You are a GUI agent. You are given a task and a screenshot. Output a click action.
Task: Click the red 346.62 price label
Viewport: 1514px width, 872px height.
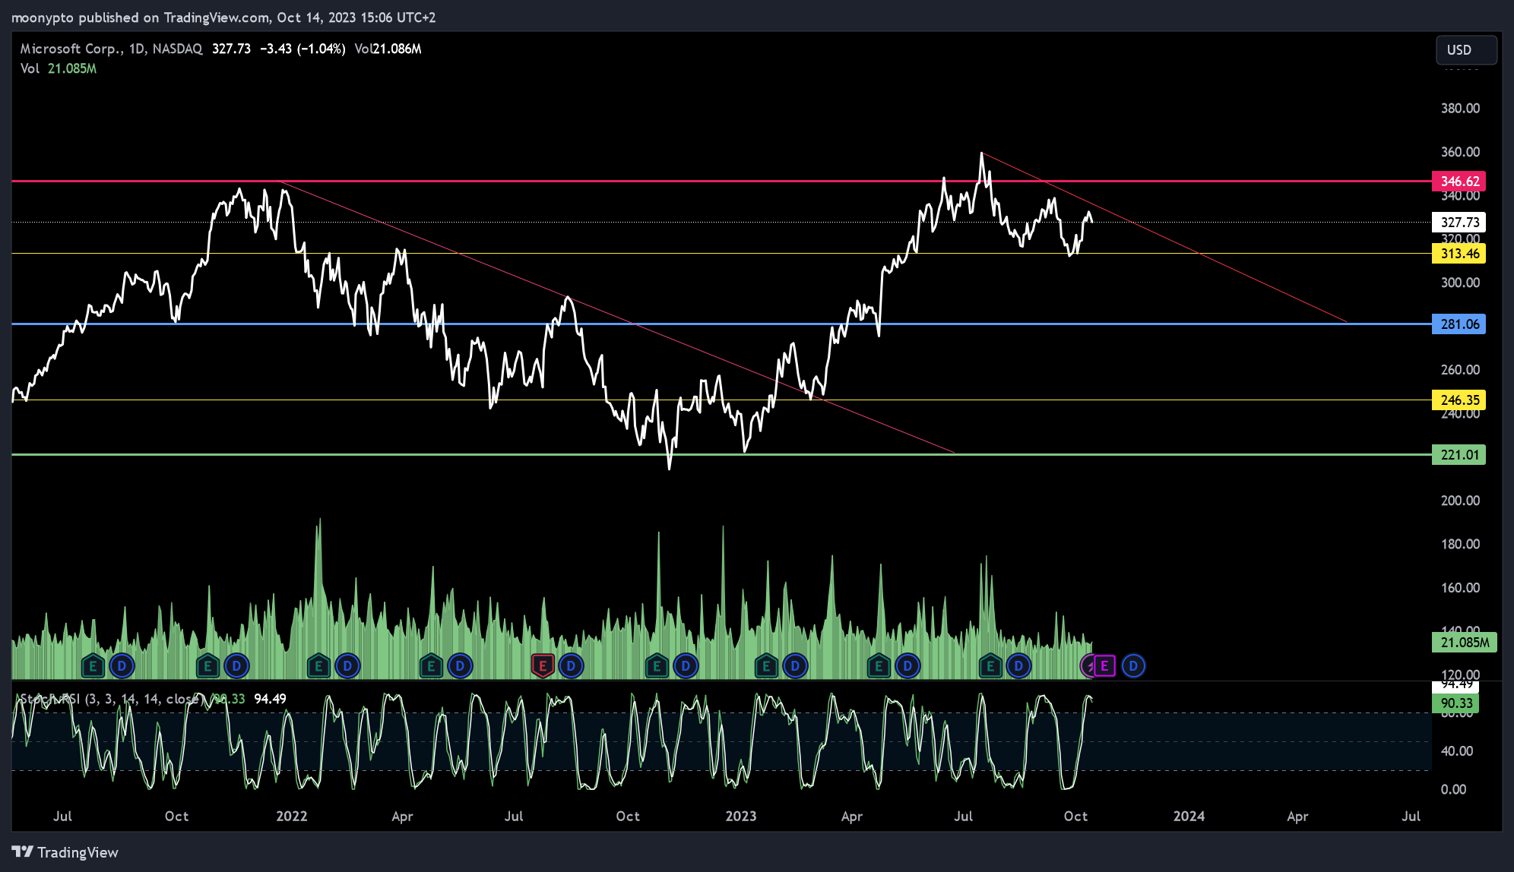click(1459, 182)
